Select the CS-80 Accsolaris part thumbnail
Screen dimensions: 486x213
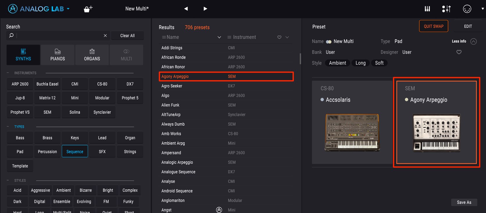352,122
